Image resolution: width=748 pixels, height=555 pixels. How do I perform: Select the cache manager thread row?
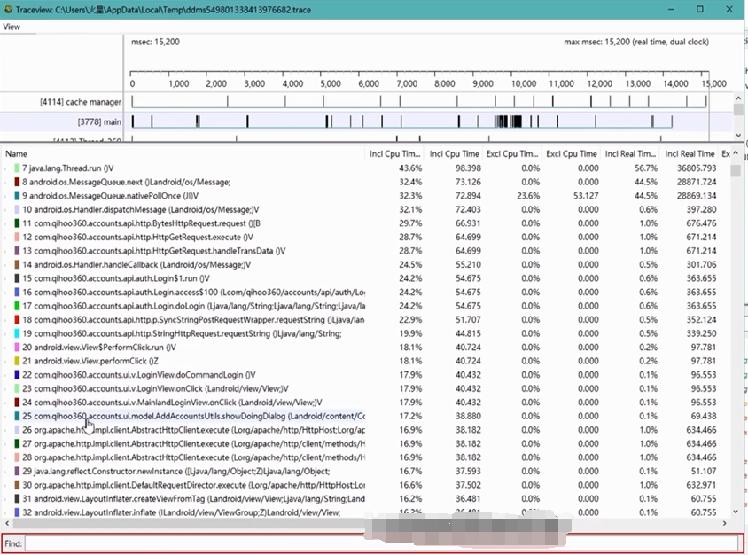pos(81,102)
